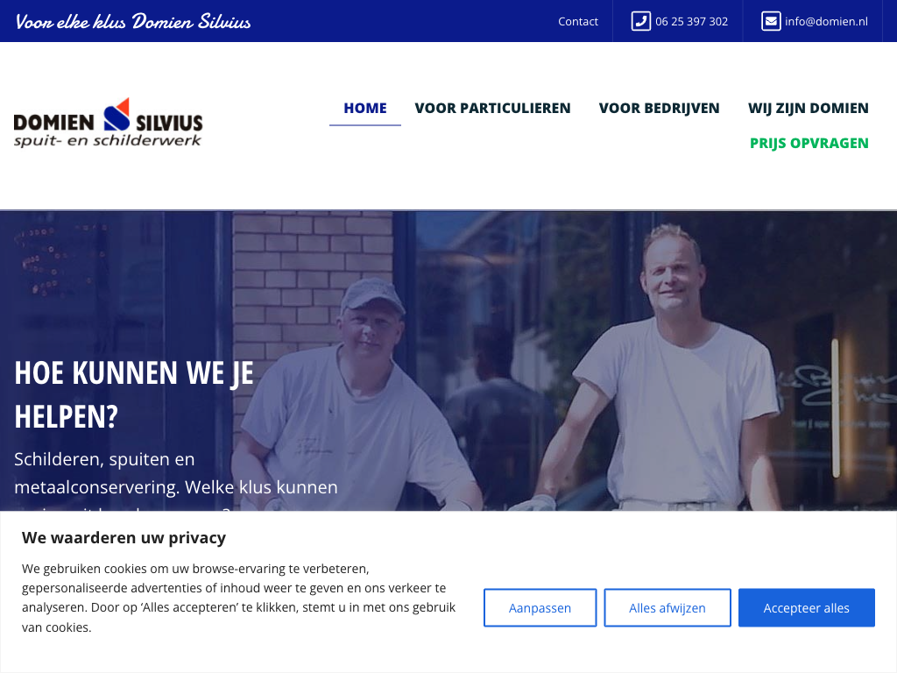Open the Contact link in top bar

coord(578,21)
